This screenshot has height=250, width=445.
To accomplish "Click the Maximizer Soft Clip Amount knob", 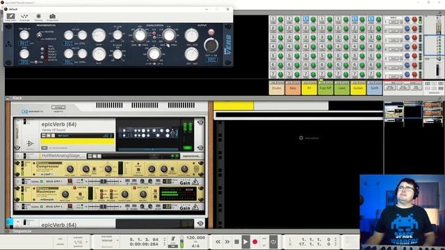I will (x=143, y=194).
